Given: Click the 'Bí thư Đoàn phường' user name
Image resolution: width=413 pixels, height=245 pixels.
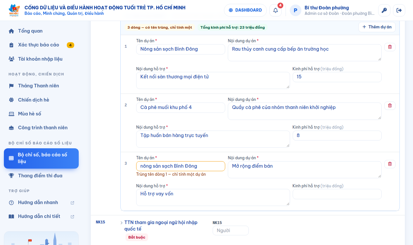Looking at the screenshot, I should pos(327,8).
